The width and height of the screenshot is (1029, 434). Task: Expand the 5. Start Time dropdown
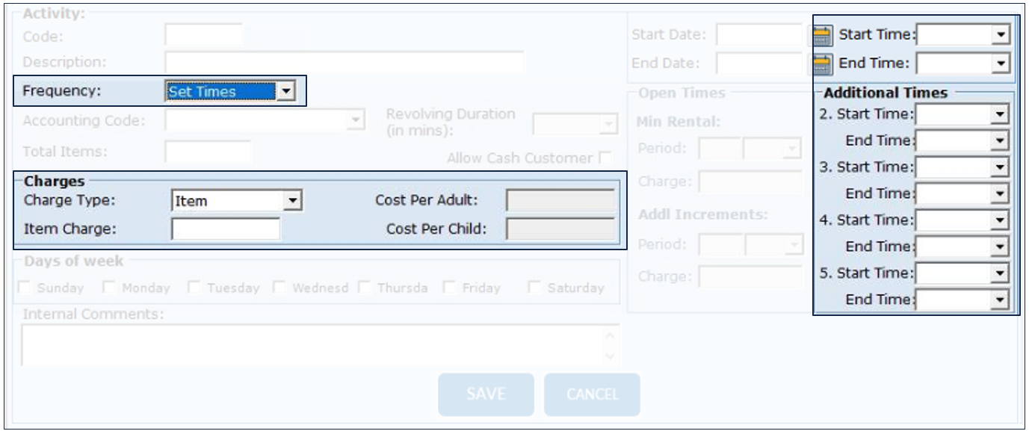point(1001,273)
